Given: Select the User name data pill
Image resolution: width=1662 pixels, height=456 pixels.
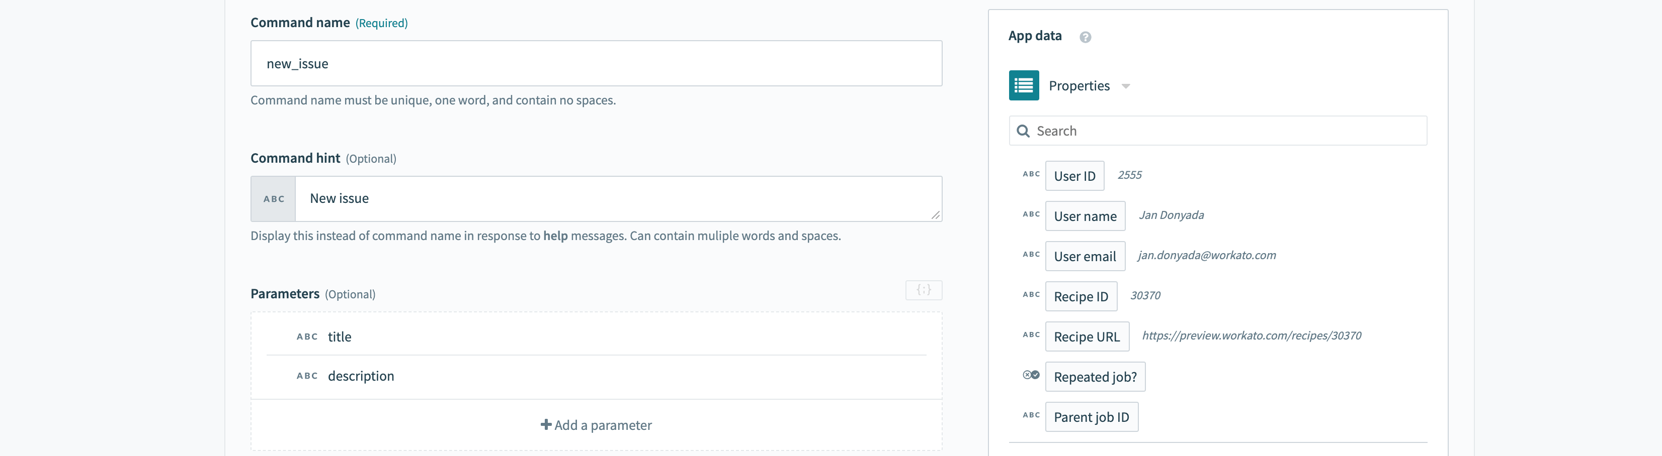Looking at the screenshot, I should tap(1085, 216).
